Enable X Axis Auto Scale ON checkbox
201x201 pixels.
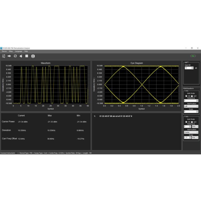pos(186,96)
